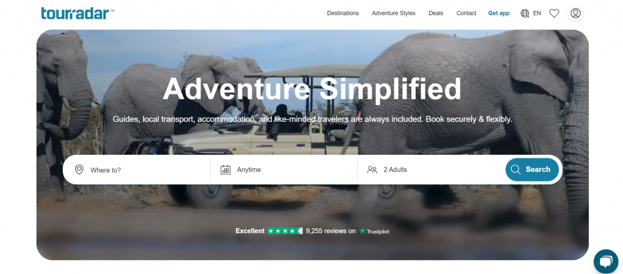Click the Trustpilot star logo

coord(363,231)
